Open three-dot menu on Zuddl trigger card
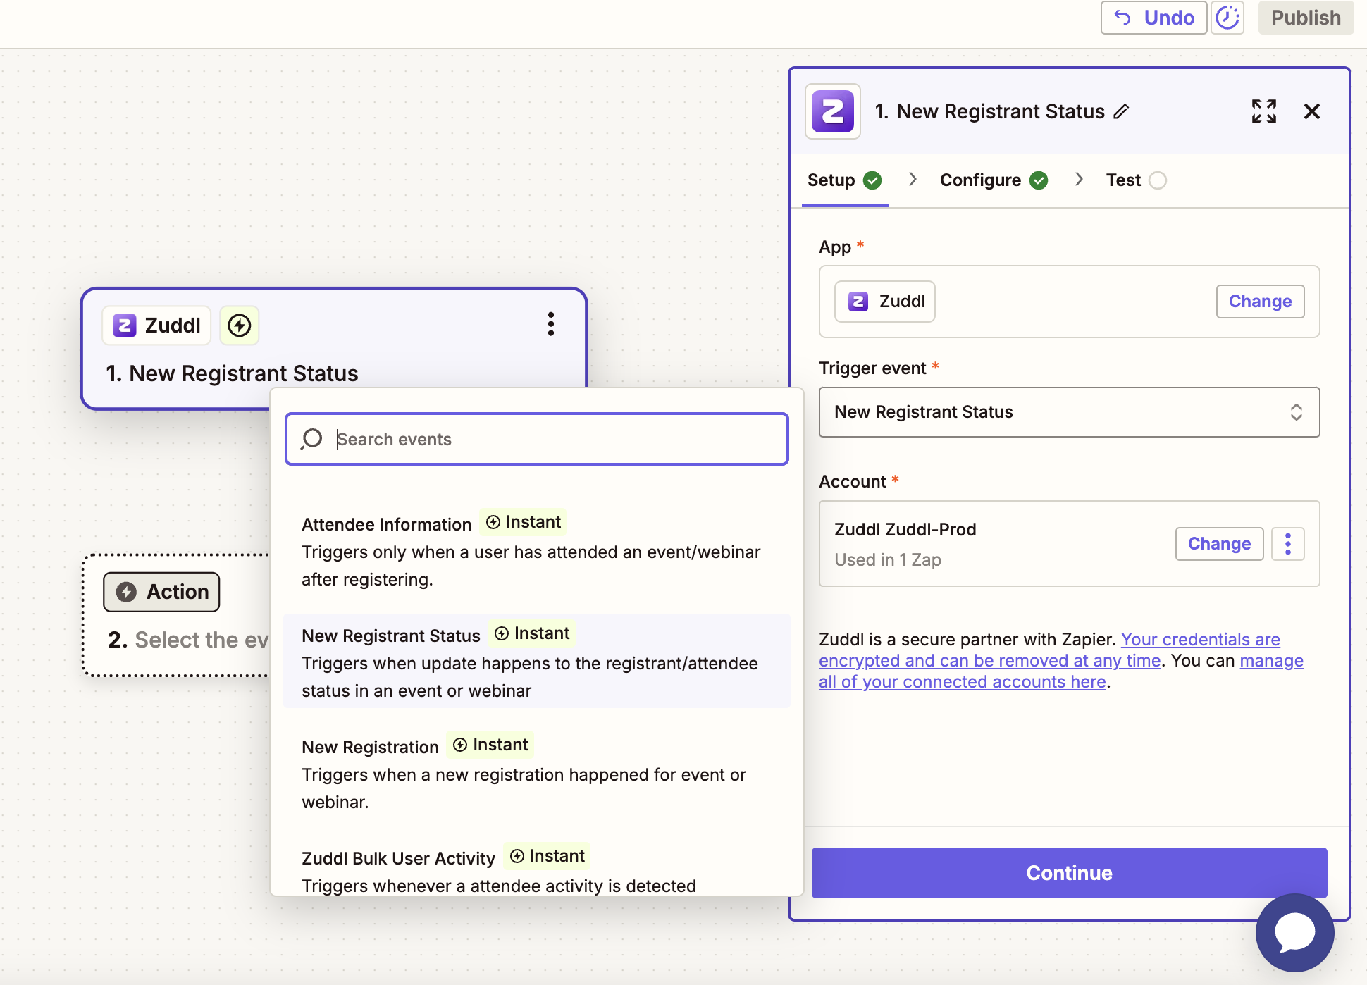The width and height of the screenshot is (1367, 985). (x=551, y=324)
